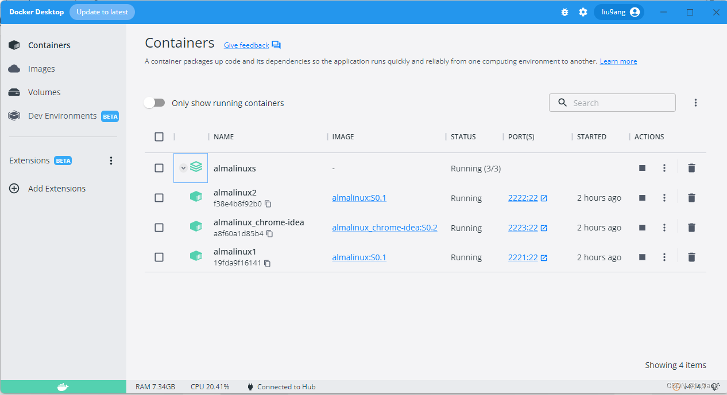Stop the almalinux_chrome-idea container
The height and width of the screenshot is (395, 727).
642,228
